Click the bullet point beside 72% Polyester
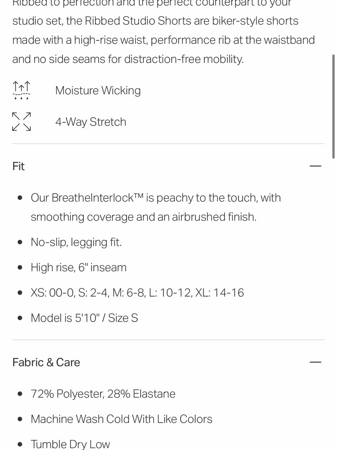The height and width of the screenshot is (450, 337). coord(20,394)
